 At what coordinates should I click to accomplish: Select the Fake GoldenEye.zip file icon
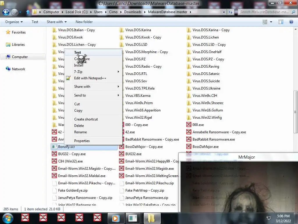click(x=54, y=190)
